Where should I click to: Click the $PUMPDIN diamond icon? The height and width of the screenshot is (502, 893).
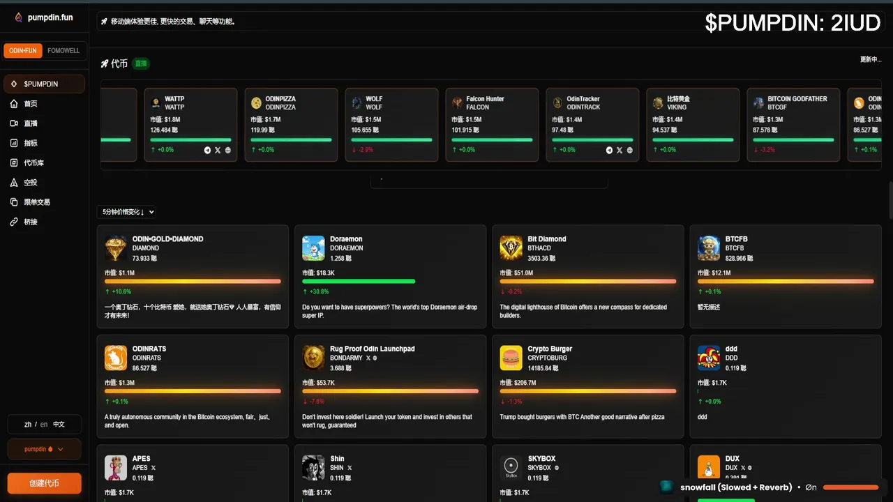(14, 84)
